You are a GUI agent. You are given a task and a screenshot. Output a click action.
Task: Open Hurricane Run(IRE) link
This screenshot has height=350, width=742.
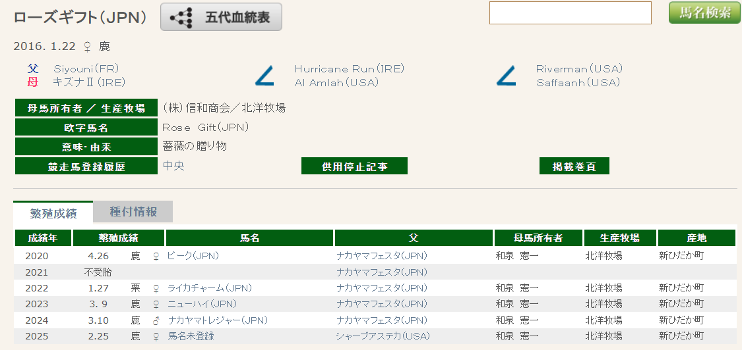(349, 68)
